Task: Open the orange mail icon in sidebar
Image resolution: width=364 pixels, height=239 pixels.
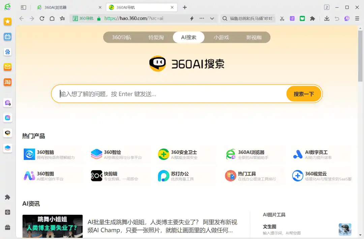Action: [x=8, y=67]
